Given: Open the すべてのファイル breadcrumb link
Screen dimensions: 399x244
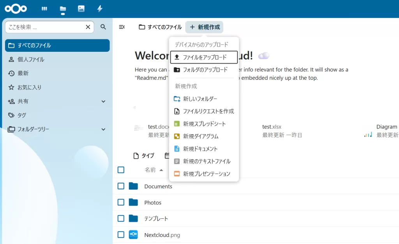Looking at the screenshot, I should pyautogui.click(x=160, y=27).
